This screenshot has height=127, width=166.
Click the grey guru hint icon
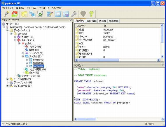(83, 14)
